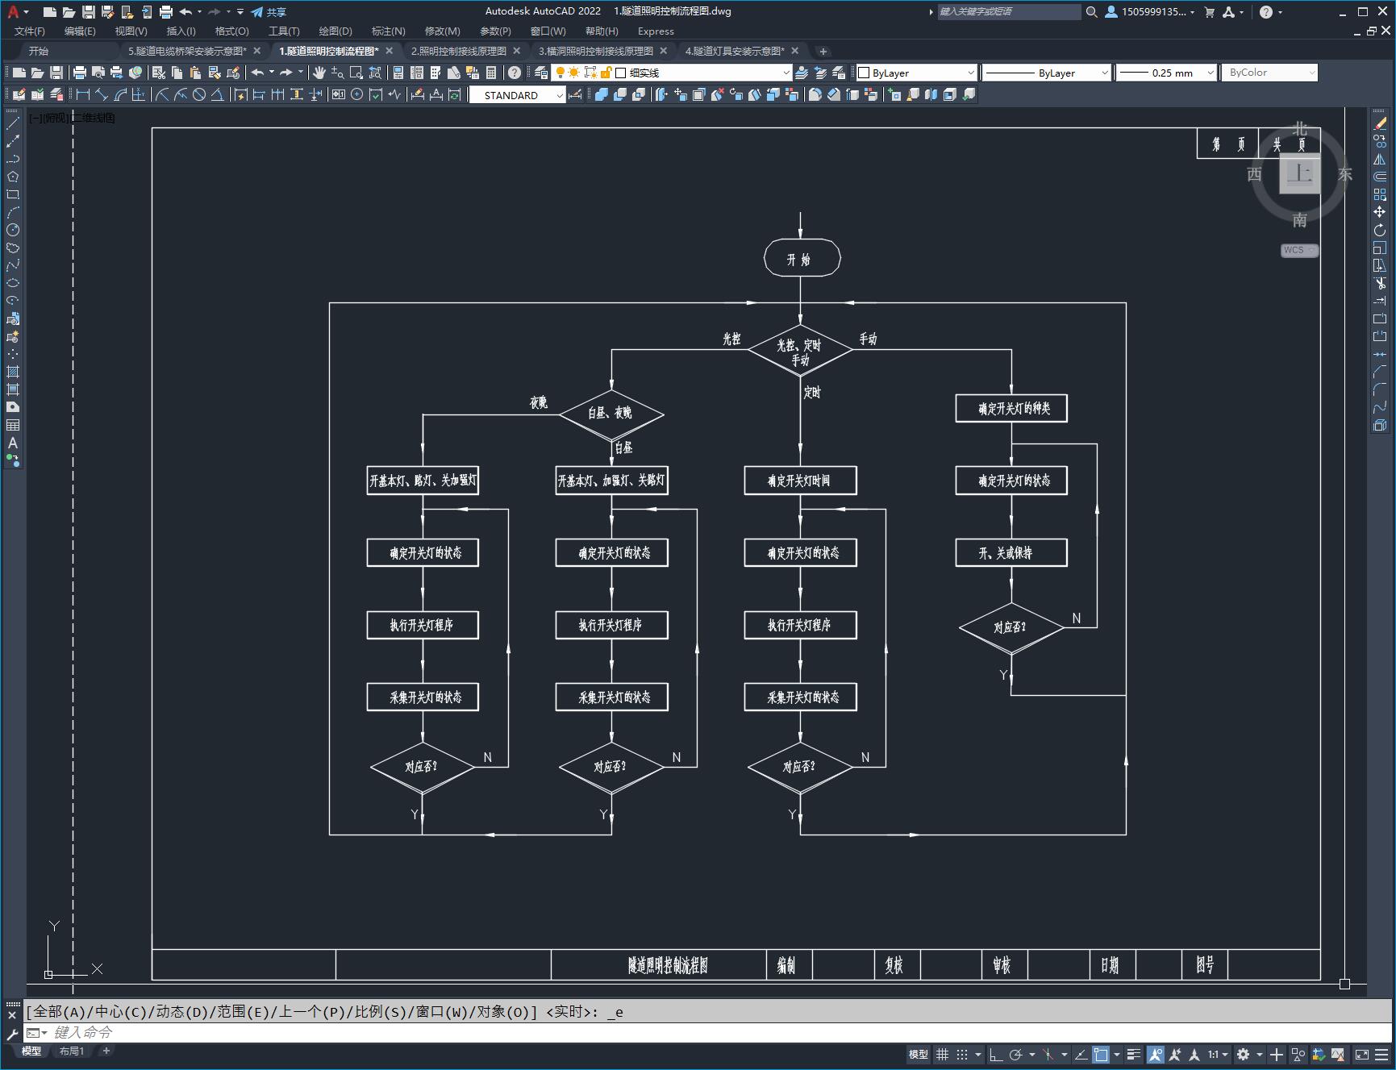Toggle object snap in status bar
The width and height of the screenshot is (1396, 1070).
1101,1054
